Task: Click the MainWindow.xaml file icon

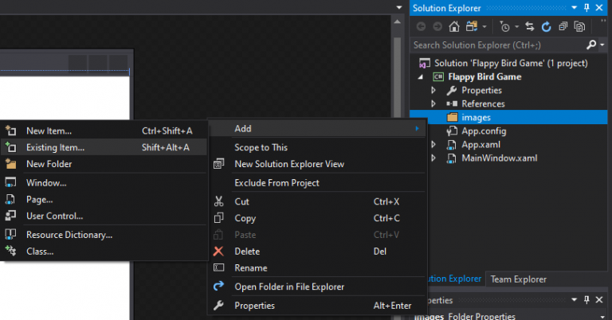Action: (452, 158)
